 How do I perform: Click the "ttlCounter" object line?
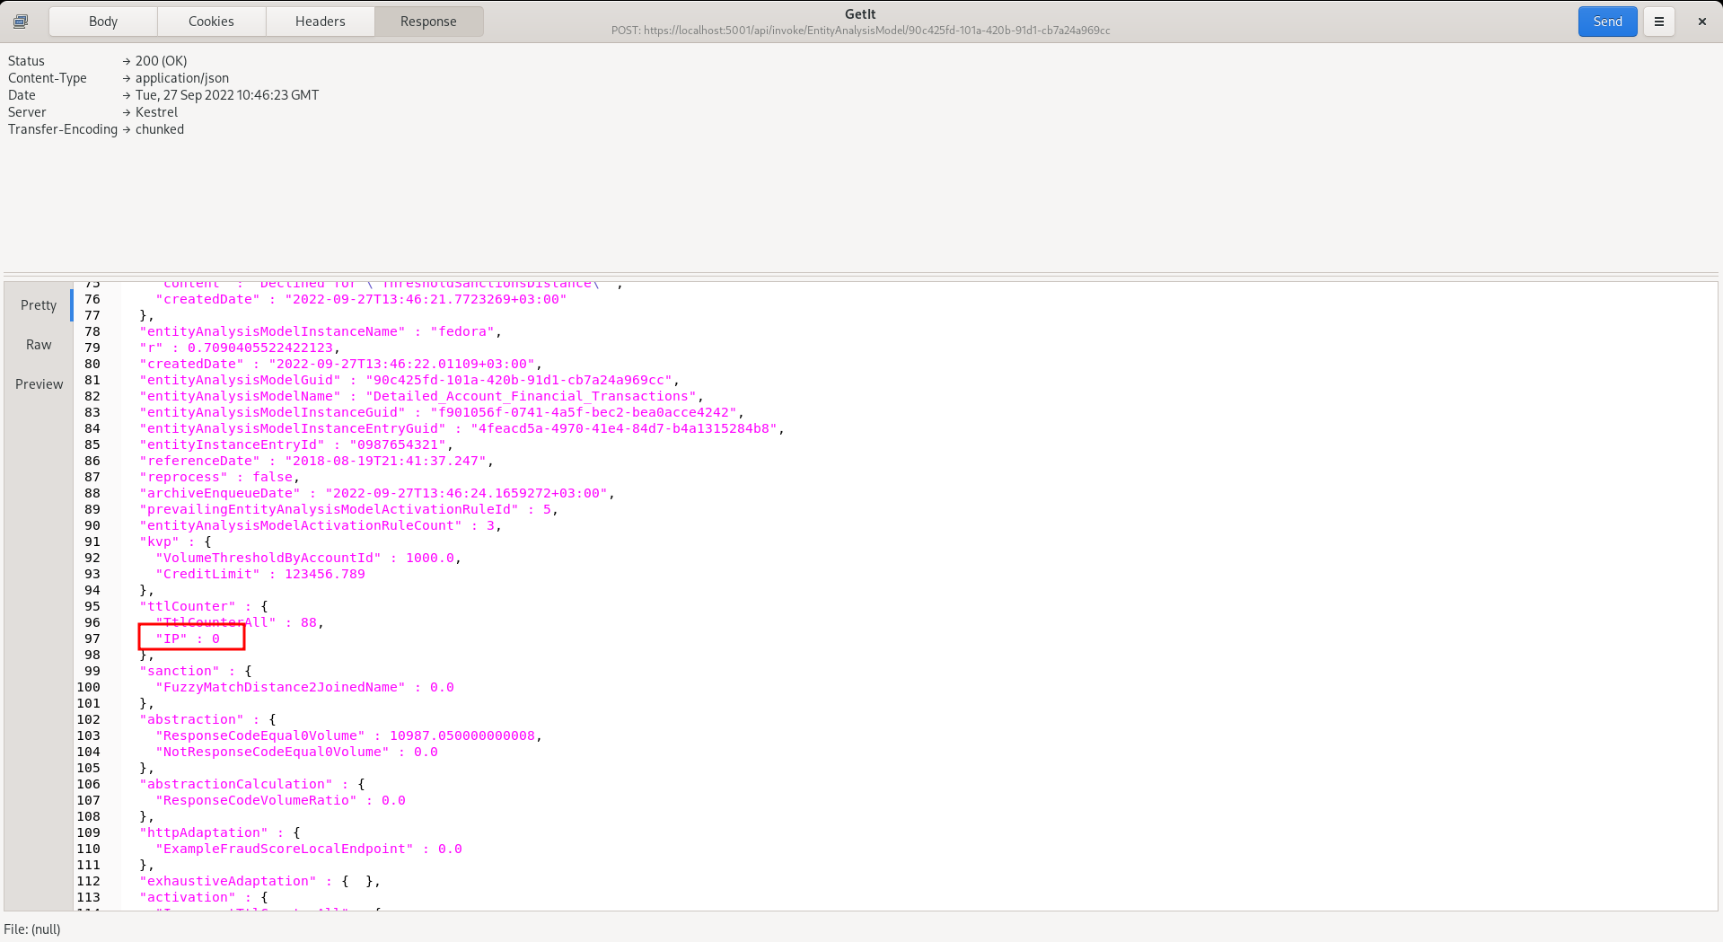click(204, 606)
